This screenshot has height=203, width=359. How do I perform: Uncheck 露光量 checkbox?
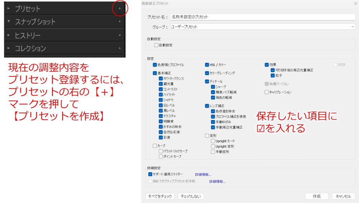click(x=161, y=84)
